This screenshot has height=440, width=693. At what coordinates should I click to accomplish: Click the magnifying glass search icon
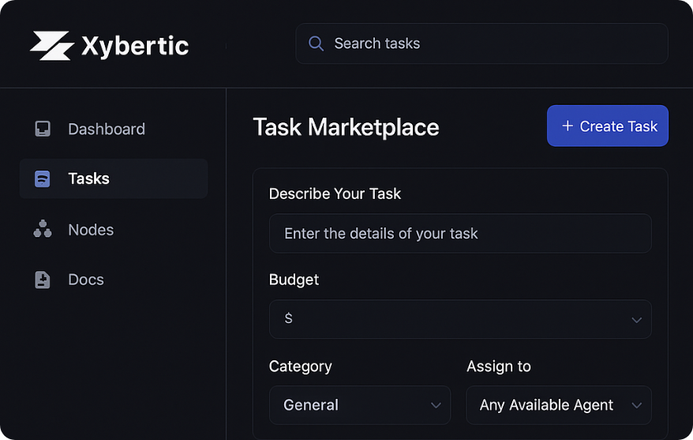(316, 43)
